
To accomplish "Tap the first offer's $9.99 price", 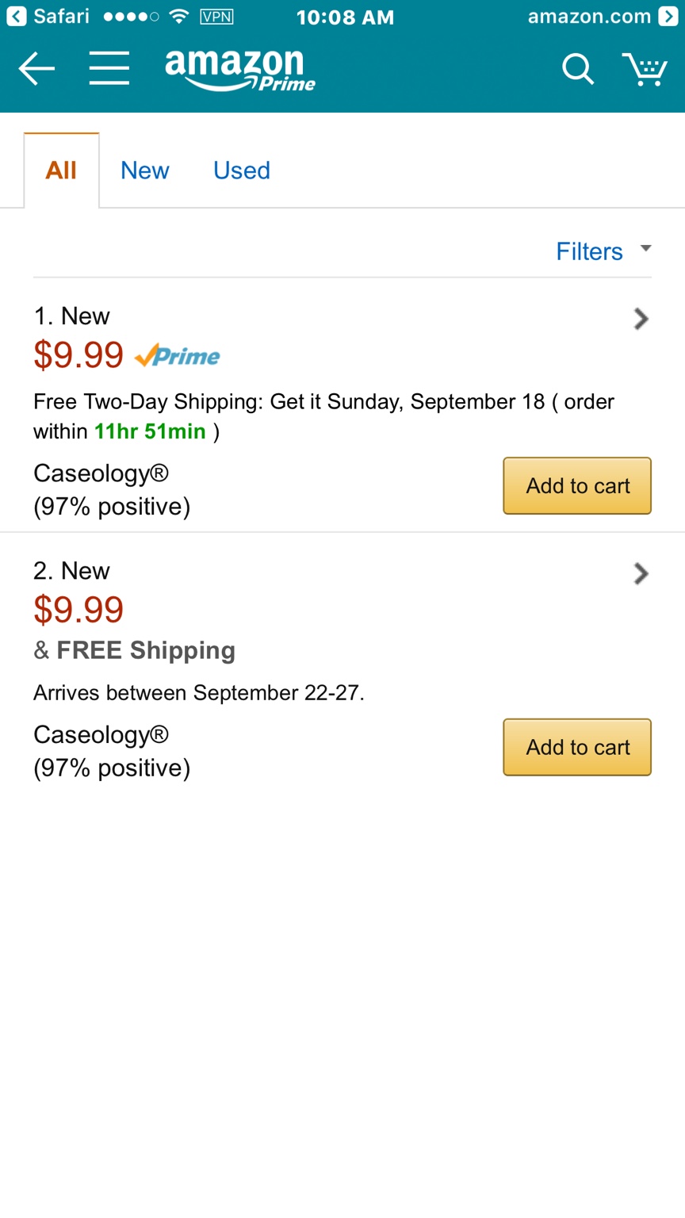I will 78,355.
